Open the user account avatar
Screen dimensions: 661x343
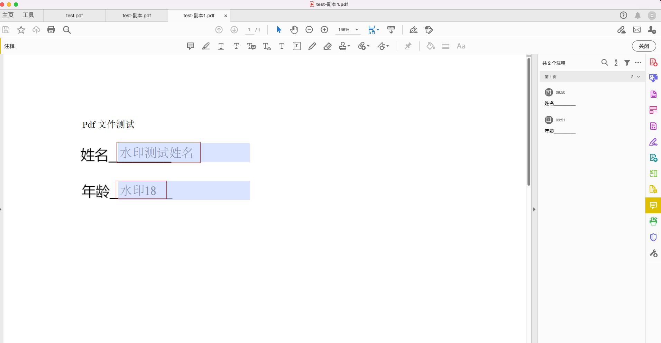pyautogui.click(x=652, y=15)
